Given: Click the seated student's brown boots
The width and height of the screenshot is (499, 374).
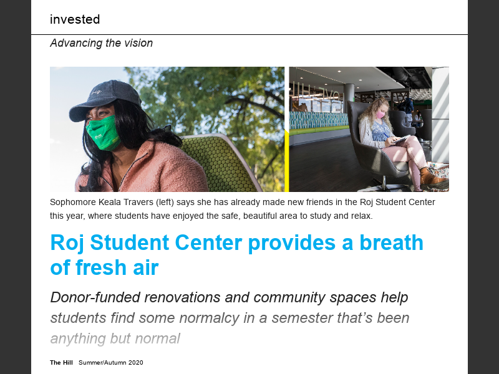Looking at the screenshot, I should coord(434,179).
